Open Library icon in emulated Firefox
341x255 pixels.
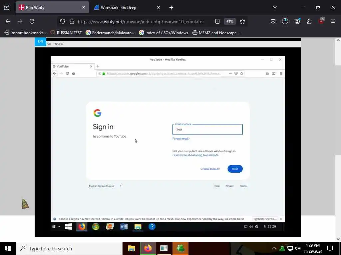click(267, 73)
